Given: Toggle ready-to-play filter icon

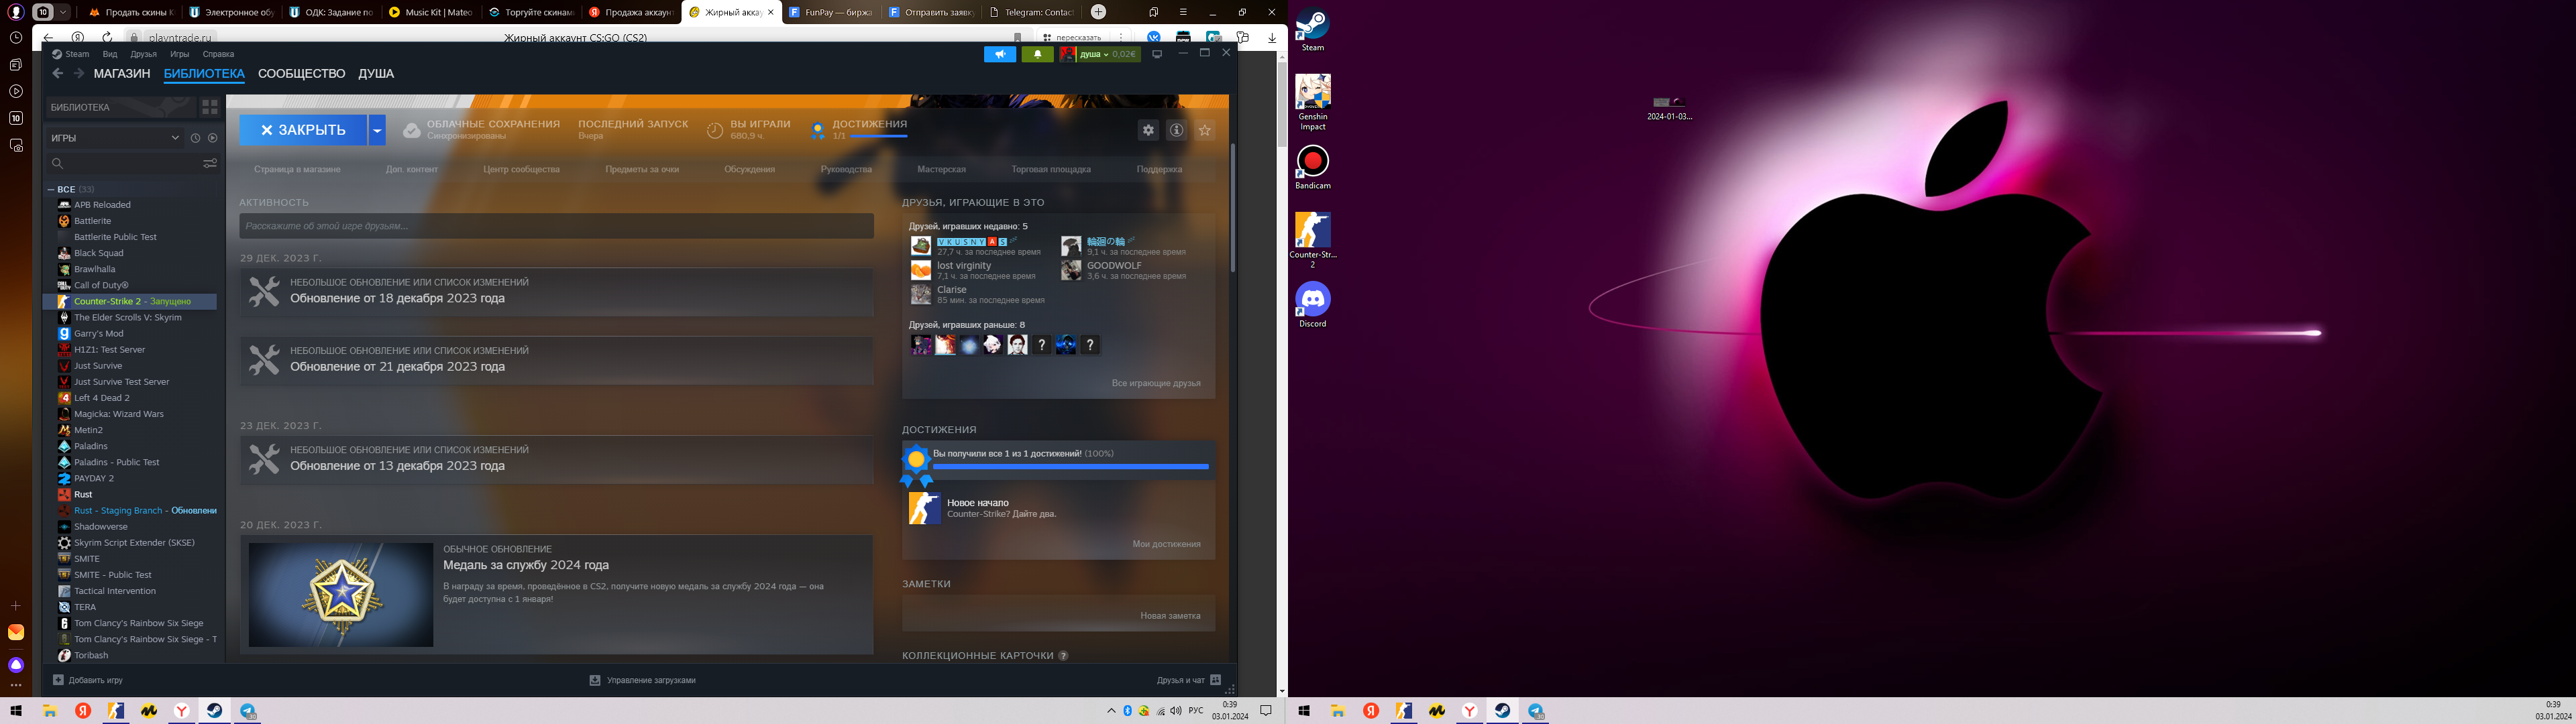Looking at the screenshot, I should coord(212,138).
